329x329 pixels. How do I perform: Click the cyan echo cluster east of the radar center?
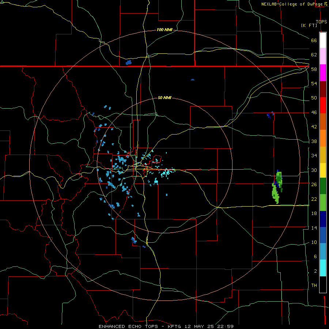pyautogui.click(x=167, y=173)
